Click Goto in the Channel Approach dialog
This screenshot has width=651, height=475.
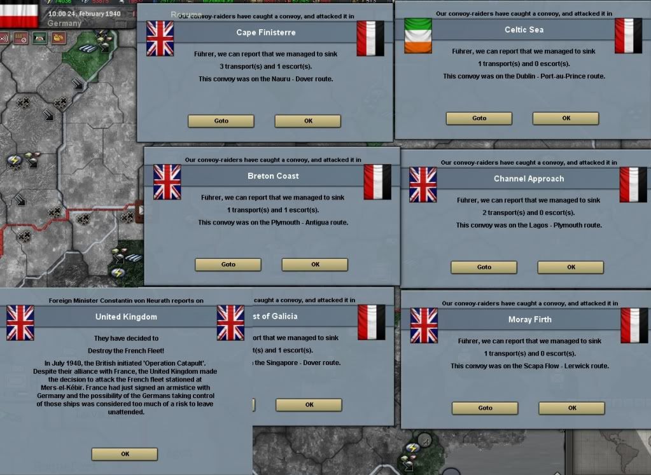[484, 267]
